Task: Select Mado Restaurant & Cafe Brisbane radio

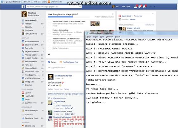Action: (49, 41)
